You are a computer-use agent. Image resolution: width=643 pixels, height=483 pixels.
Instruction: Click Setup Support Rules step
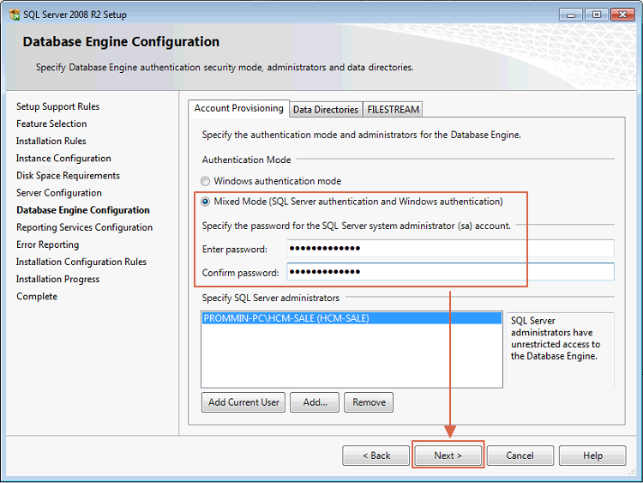coord(57,106)
